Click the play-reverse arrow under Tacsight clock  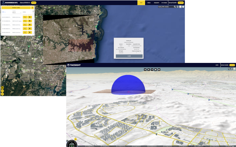pos(70,146)
